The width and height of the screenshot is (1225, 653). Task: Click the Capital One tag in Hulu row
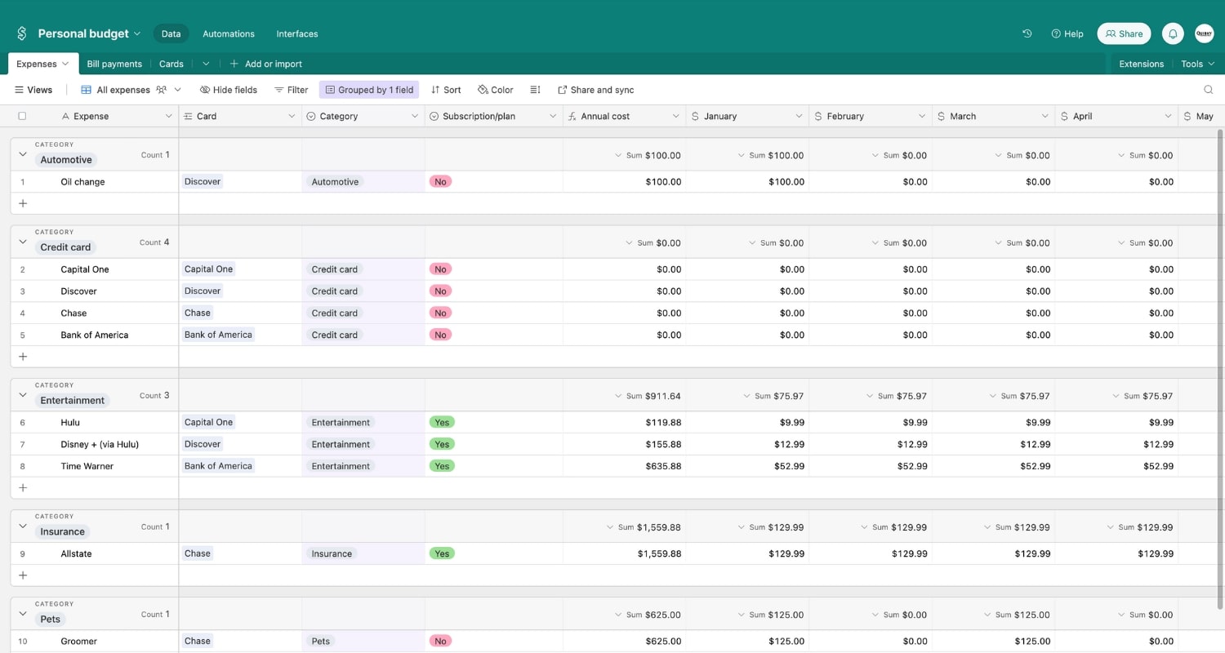tap(208, 422)
